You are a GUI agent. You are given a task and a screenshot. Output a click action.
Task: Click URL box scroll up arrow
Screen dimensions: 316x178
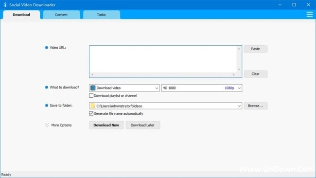click(x=239, y=49)
